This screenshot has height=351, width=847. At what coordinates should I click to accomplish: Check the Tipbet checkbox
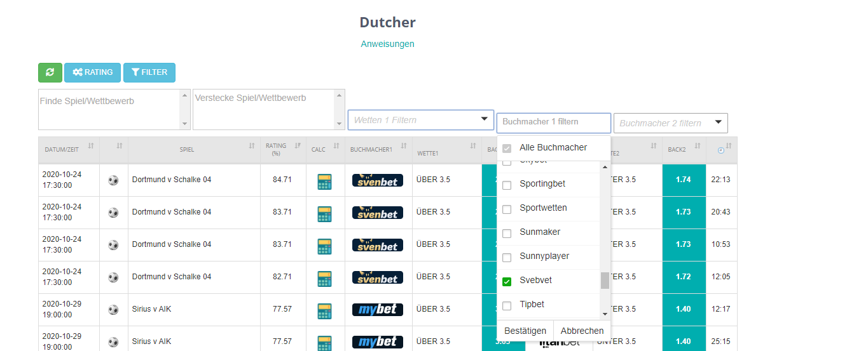click(507, 306)
